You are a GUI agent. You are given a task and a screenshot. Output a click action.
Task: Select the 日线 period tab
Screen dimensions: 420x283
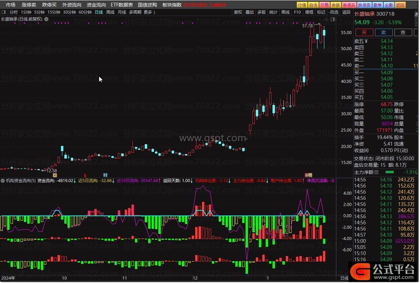point(99,12)
